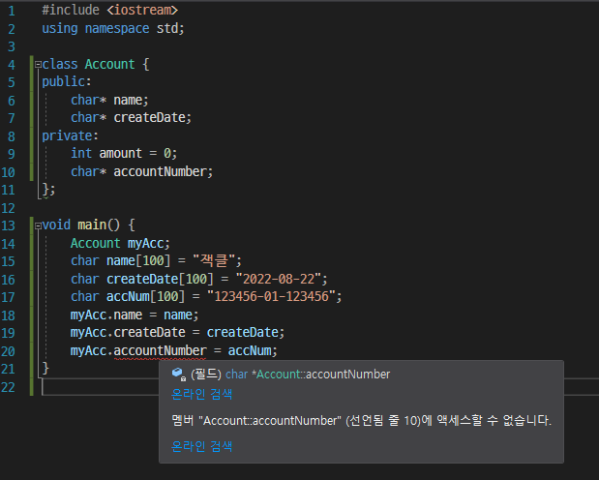Click the underlined accountNumber on line 20
Image resolution: width=599 pixels, height=480 pixels.
pyautogui.click(x=160, y=350)
